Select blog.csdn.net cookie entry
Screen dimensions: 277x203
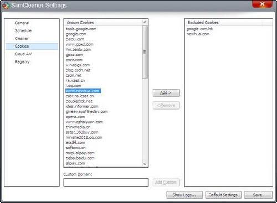(78, 70)
